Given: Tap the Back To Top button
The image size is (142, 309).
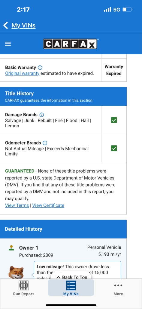Looking at the screenshot, I should (x=71, y=276).
